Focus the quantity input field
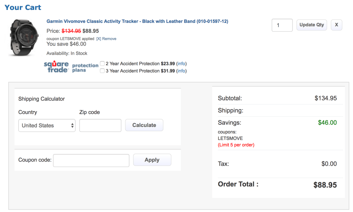353x212 pixels. [282, 25]
